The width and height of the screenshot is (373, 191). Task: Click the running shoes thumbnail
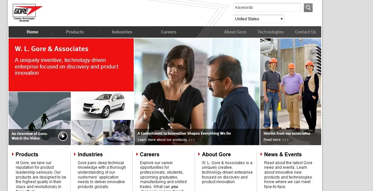tap(118, 132)
